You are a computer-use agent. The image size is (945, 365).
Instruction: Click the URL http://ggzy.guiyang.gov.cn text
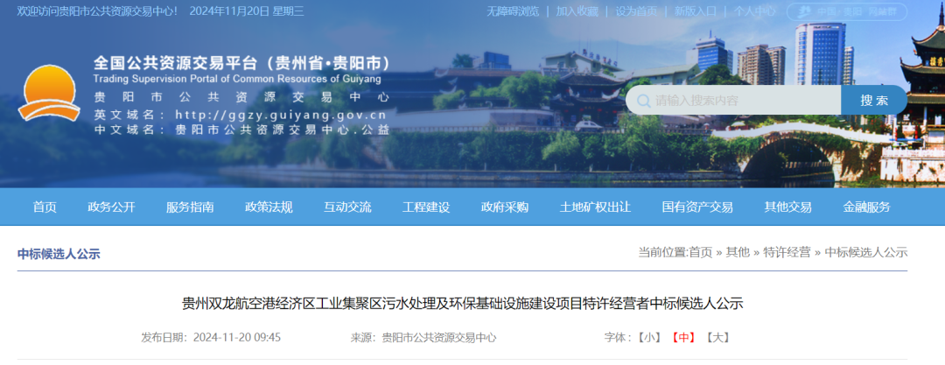[280, 115]
